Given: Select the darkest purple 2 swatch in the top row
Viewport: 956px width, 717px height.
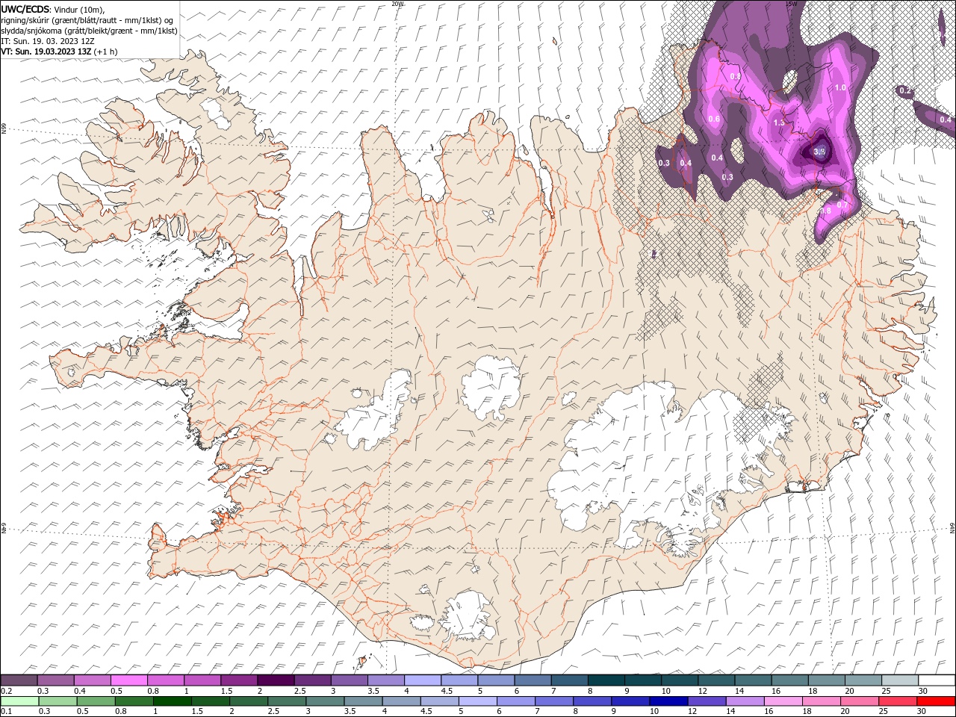Looking at the screenshot, I should click(275, 680).
